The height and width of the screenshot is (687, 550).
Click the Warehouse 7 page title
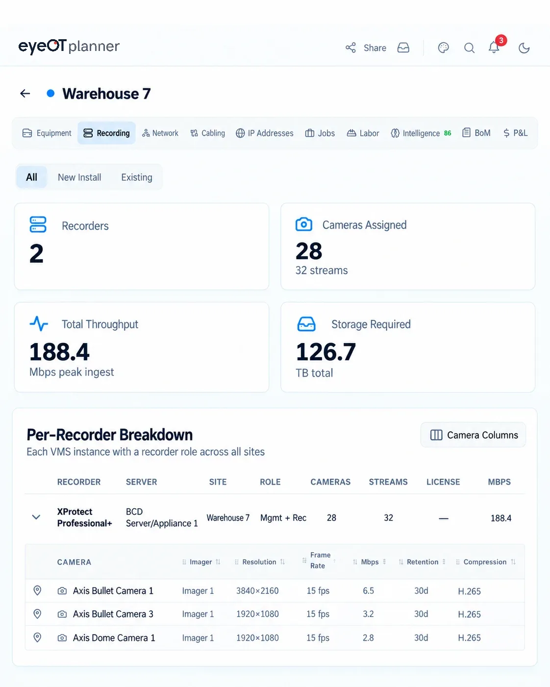point(106,93)
